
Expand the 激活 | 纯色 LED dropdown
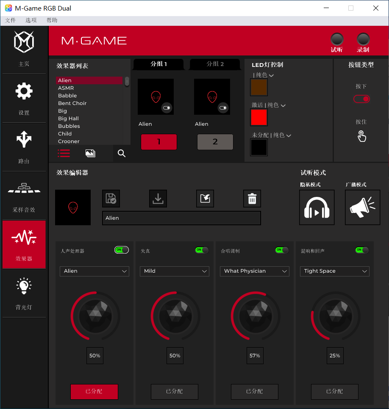(x=269, y=105)
